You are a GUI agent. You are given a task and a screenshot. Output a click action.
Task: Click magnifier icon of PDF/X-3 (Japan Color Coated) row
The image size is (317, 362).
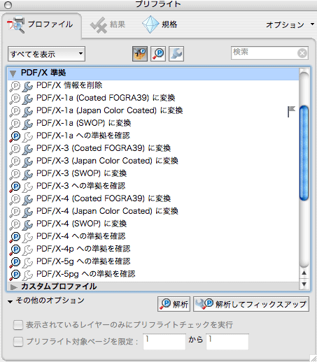(15, 161)
